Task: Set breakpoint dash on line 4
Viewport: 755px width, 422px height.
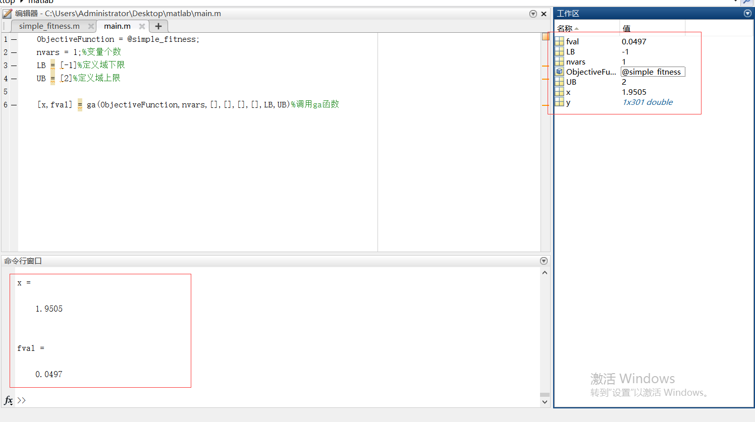Action: [x=14, y=79]
